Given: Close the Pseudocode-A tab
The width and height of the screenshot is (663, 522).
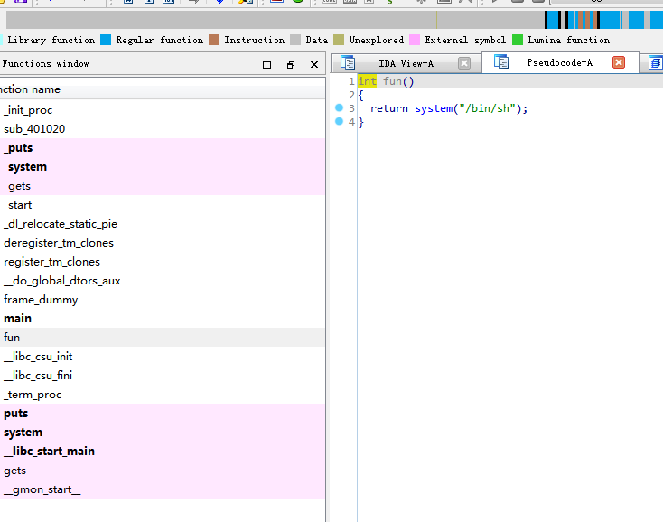Looking at the screenshot, I should point(619,62).
